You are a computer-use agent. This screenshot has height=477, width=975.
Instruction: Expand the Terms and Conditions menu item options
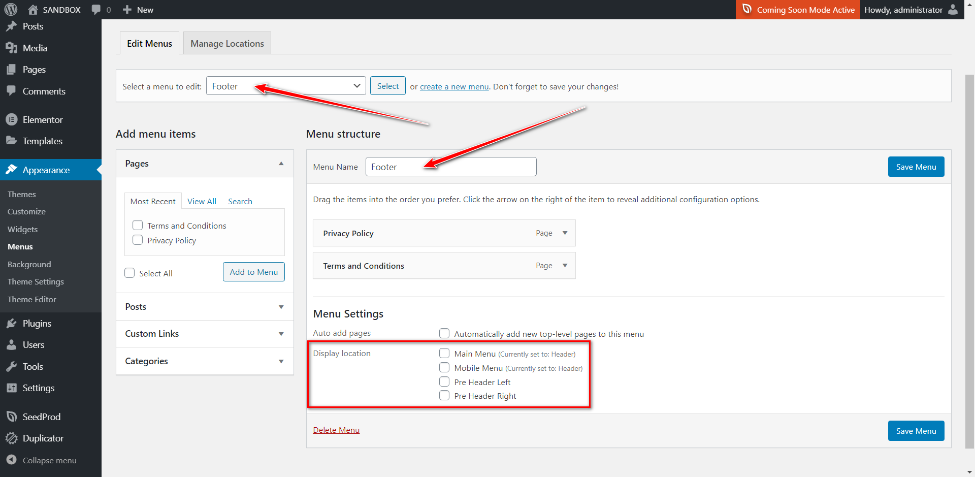coord(565,266)
